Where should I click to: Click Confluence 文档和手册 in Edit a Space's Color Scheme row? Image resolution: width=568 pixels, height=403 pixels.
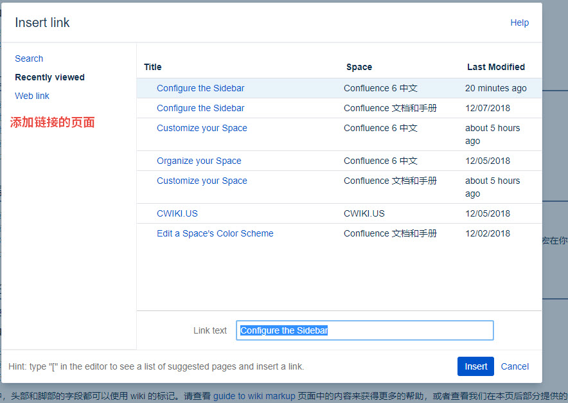click(390, 233)
